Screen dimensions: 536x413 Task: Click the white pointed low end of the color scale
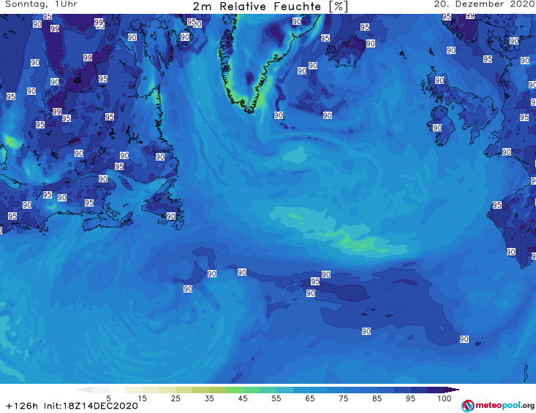click(x=84, y=390)
